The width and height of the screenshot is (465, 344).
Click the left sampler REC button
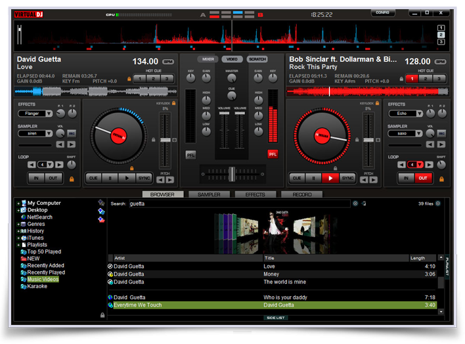click(x=72, y=133)
